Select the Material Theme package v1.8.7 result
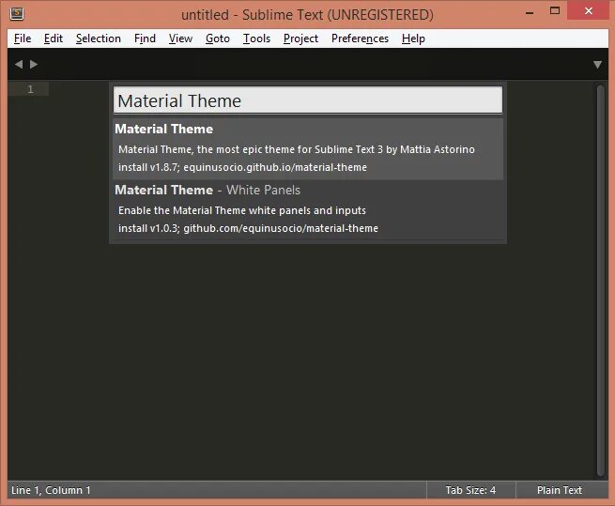 308,149
